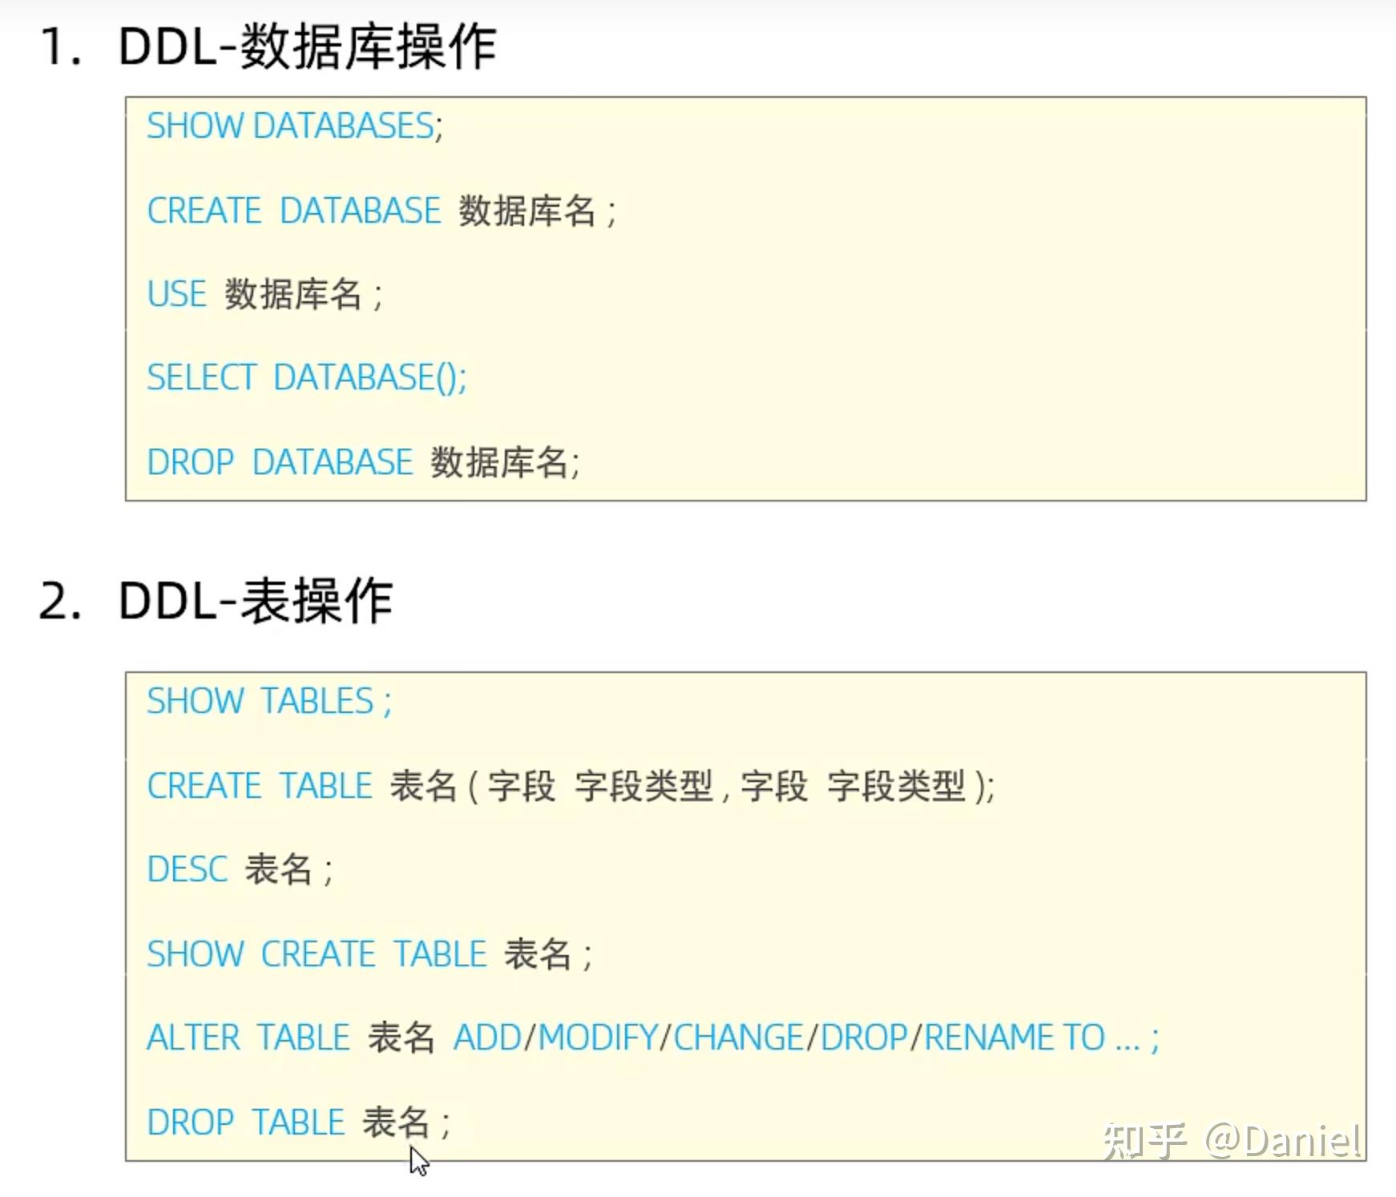Screen dimensions: 1396x1197
Task: Click the SELECT DATABASE() statement
Action: (x=307, y=378)
